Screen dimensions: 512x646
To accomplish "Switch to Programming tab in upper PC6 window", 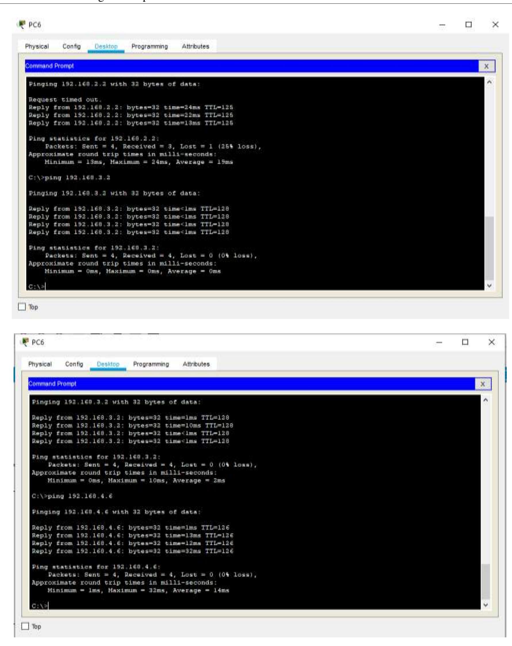I will pos(150,46).
